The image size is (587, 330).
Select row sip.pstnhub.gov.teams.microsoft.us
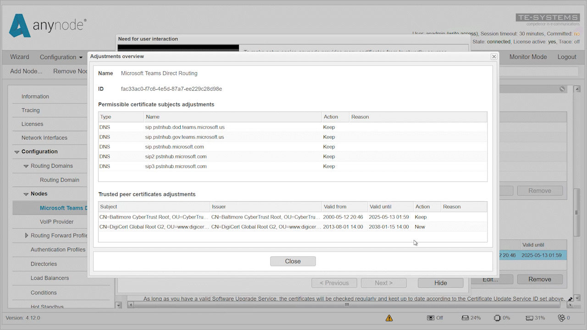[293, 137]
